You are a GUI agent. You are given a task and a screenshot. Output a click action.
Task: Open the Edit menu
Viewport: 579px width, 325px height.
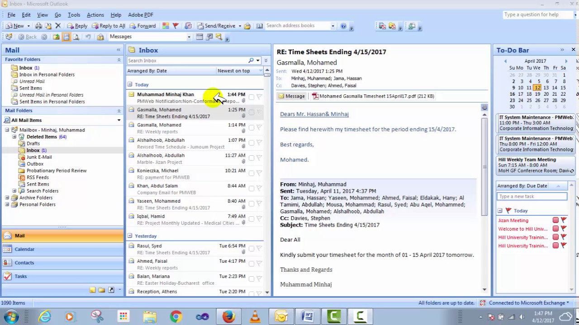[x=26, y=15]
